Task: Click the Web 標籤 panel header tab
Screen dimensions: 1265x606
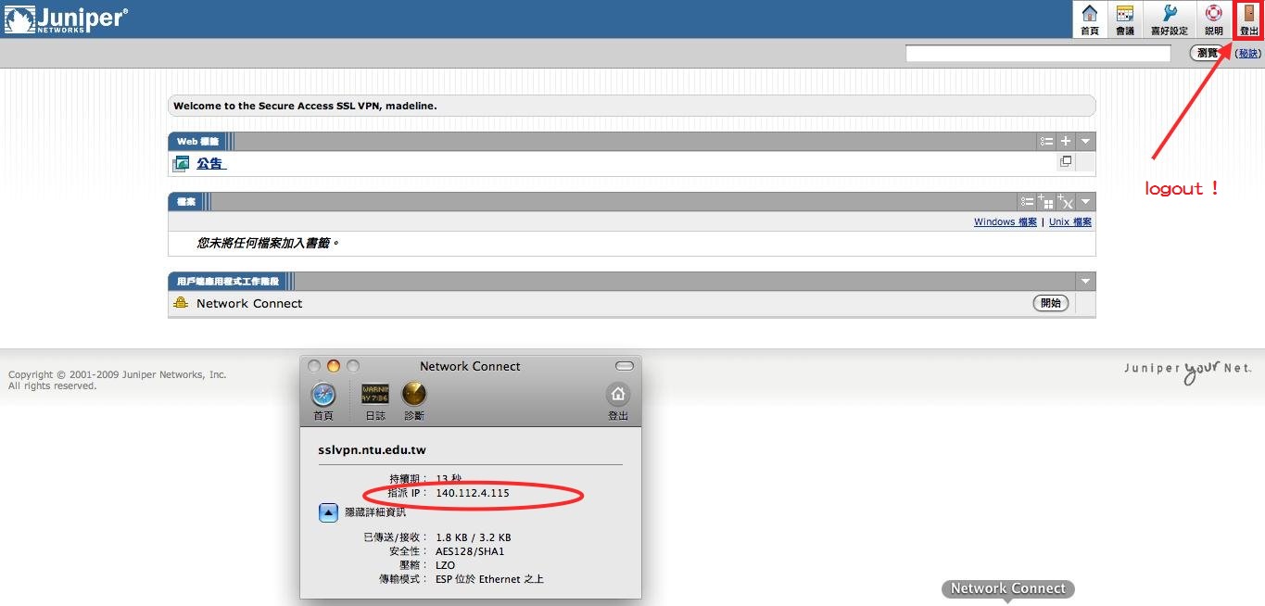Action: (197, 142)
